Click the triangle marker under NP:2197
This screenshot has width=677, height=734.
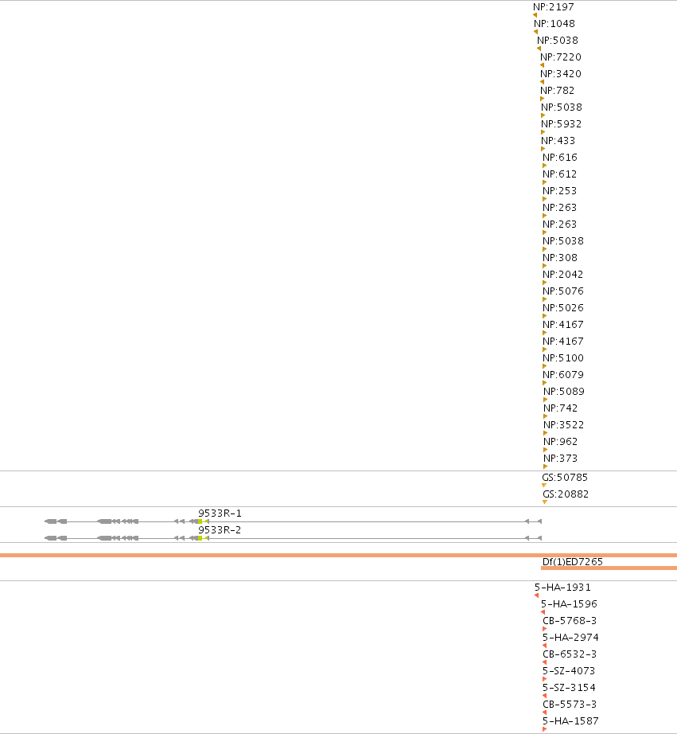coord(535,15)
